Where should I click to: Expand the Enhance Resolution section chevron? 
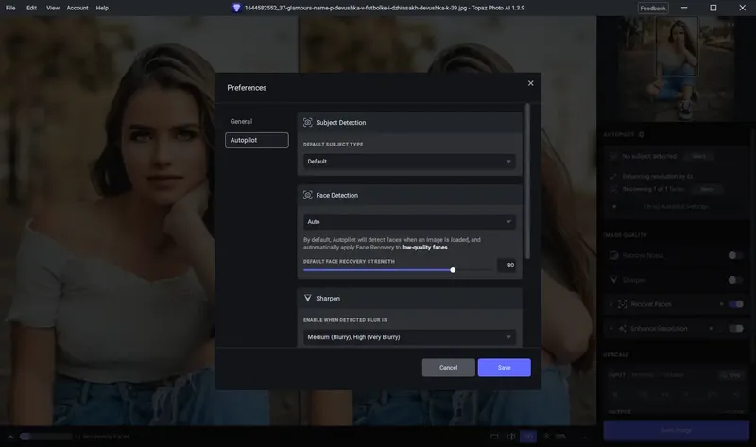(611, 328)
